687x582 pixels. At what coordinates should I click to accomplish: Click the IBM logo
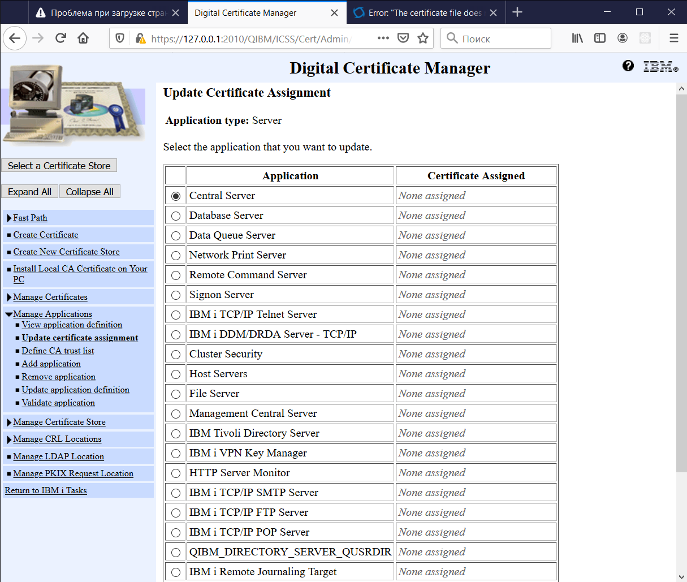660,66
